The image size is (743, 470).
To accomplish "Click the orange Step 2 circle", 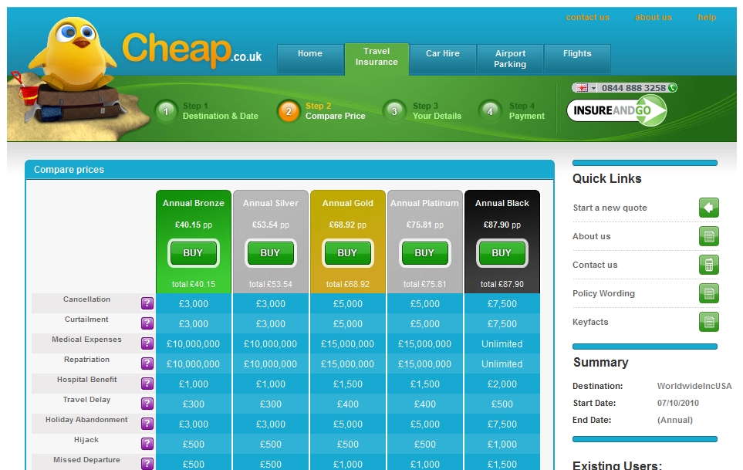I will click(289, 112).
